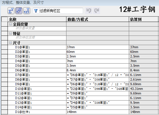159x115 pixels.
Task: Click the 添加特征压缩 placeholder cell
Action: [37, 38]
